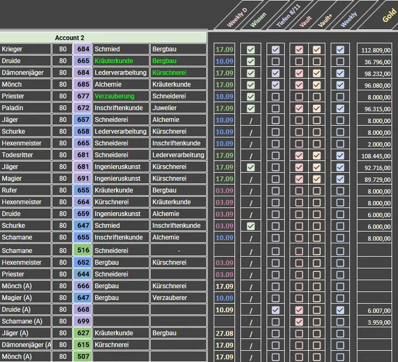Select the Jäger (A) class cell

pos(25,333)
